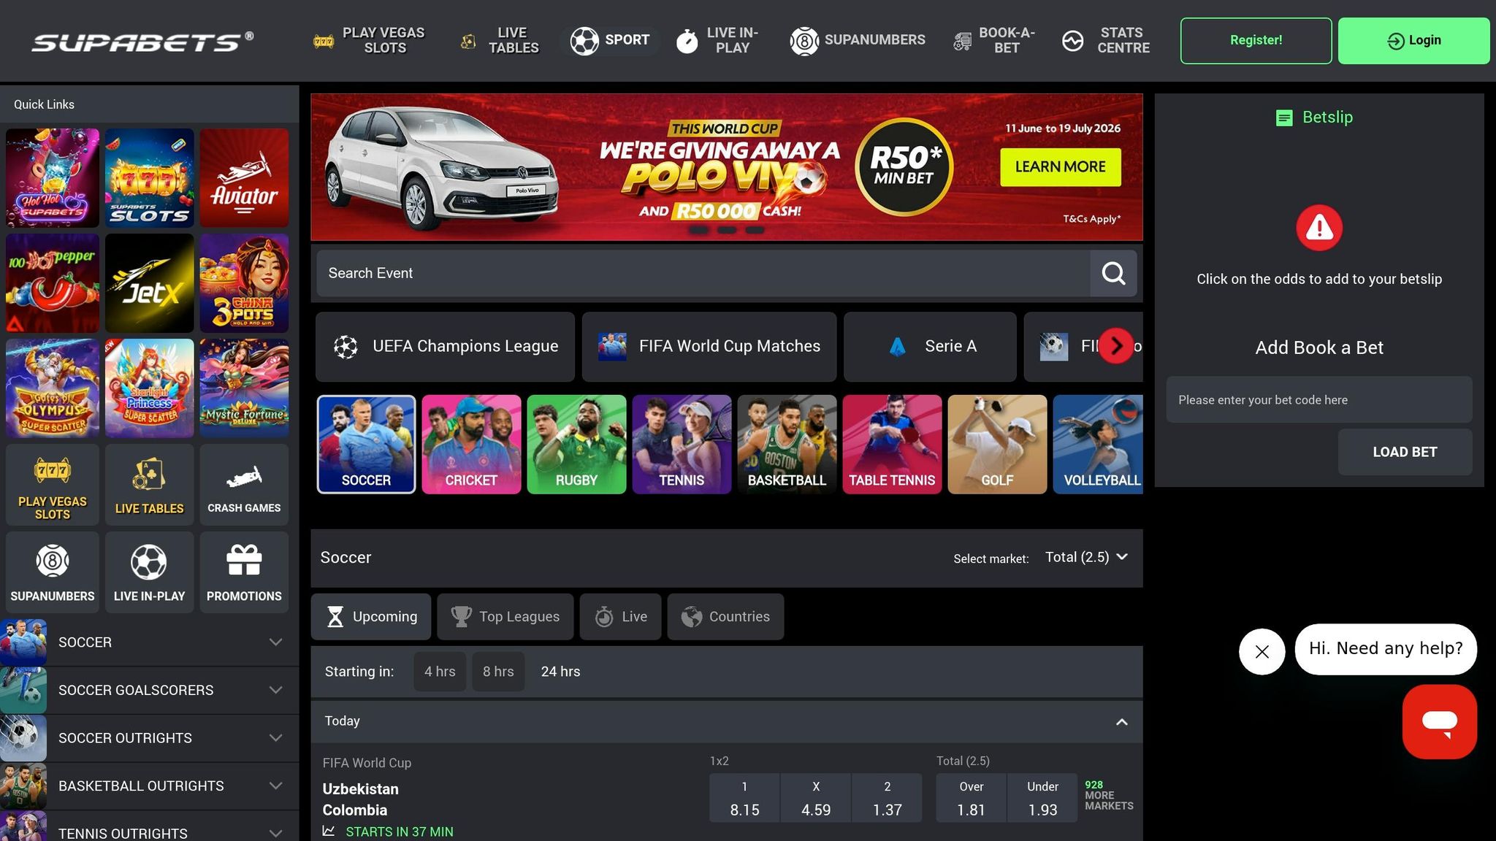Open the Mystic Fortune Deluxe game

244,388
